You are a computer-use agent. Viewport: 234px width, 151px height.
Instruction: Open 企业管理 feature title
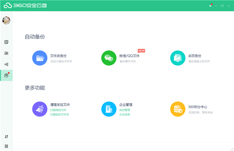(x=126, y=105)
